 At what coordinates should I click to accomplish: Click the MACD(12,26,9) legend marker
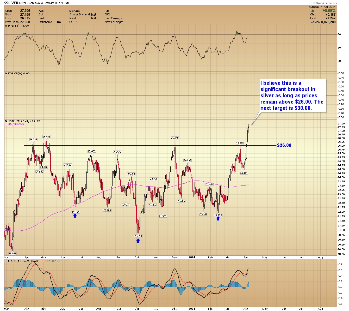(x=6, y=261)
